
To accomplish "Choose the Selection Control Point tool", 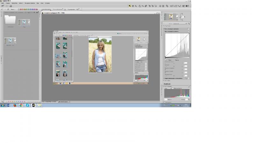I will (x=171, y=6).
